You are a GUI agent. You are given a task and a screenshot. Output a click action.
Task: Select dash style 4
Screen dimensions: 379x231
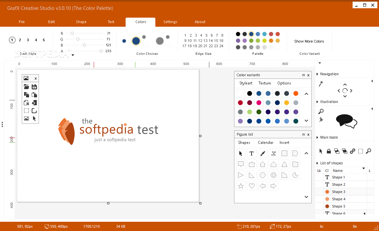(36, 40)
